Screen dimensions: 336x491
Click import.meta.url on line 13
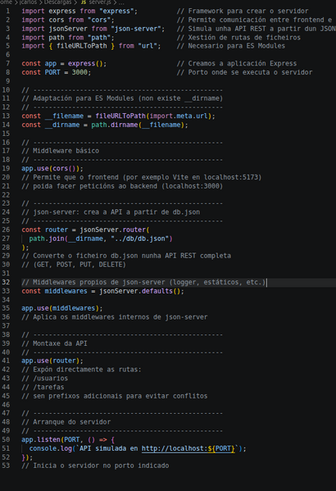point(179,116)
